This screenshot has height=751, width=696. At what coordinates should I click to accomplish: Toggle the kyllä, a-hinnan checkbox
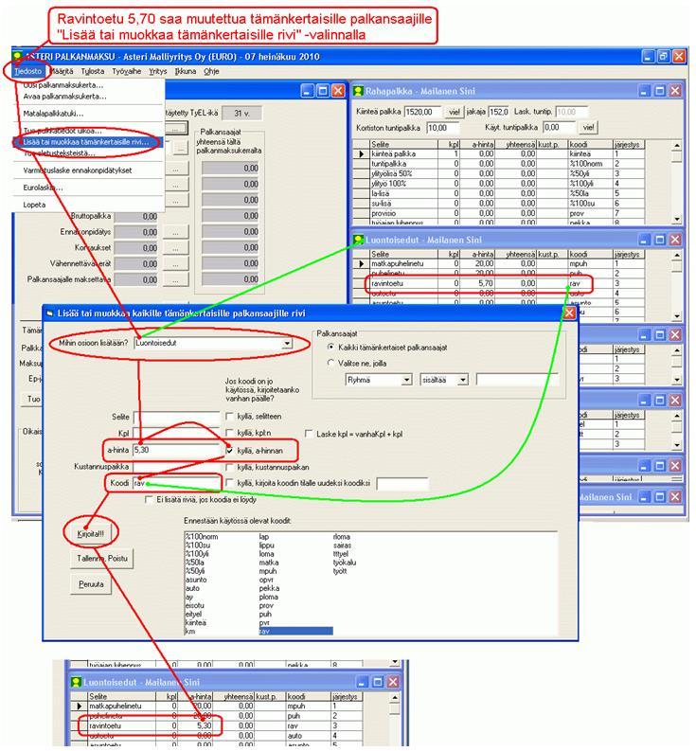[x=229, y=451]
